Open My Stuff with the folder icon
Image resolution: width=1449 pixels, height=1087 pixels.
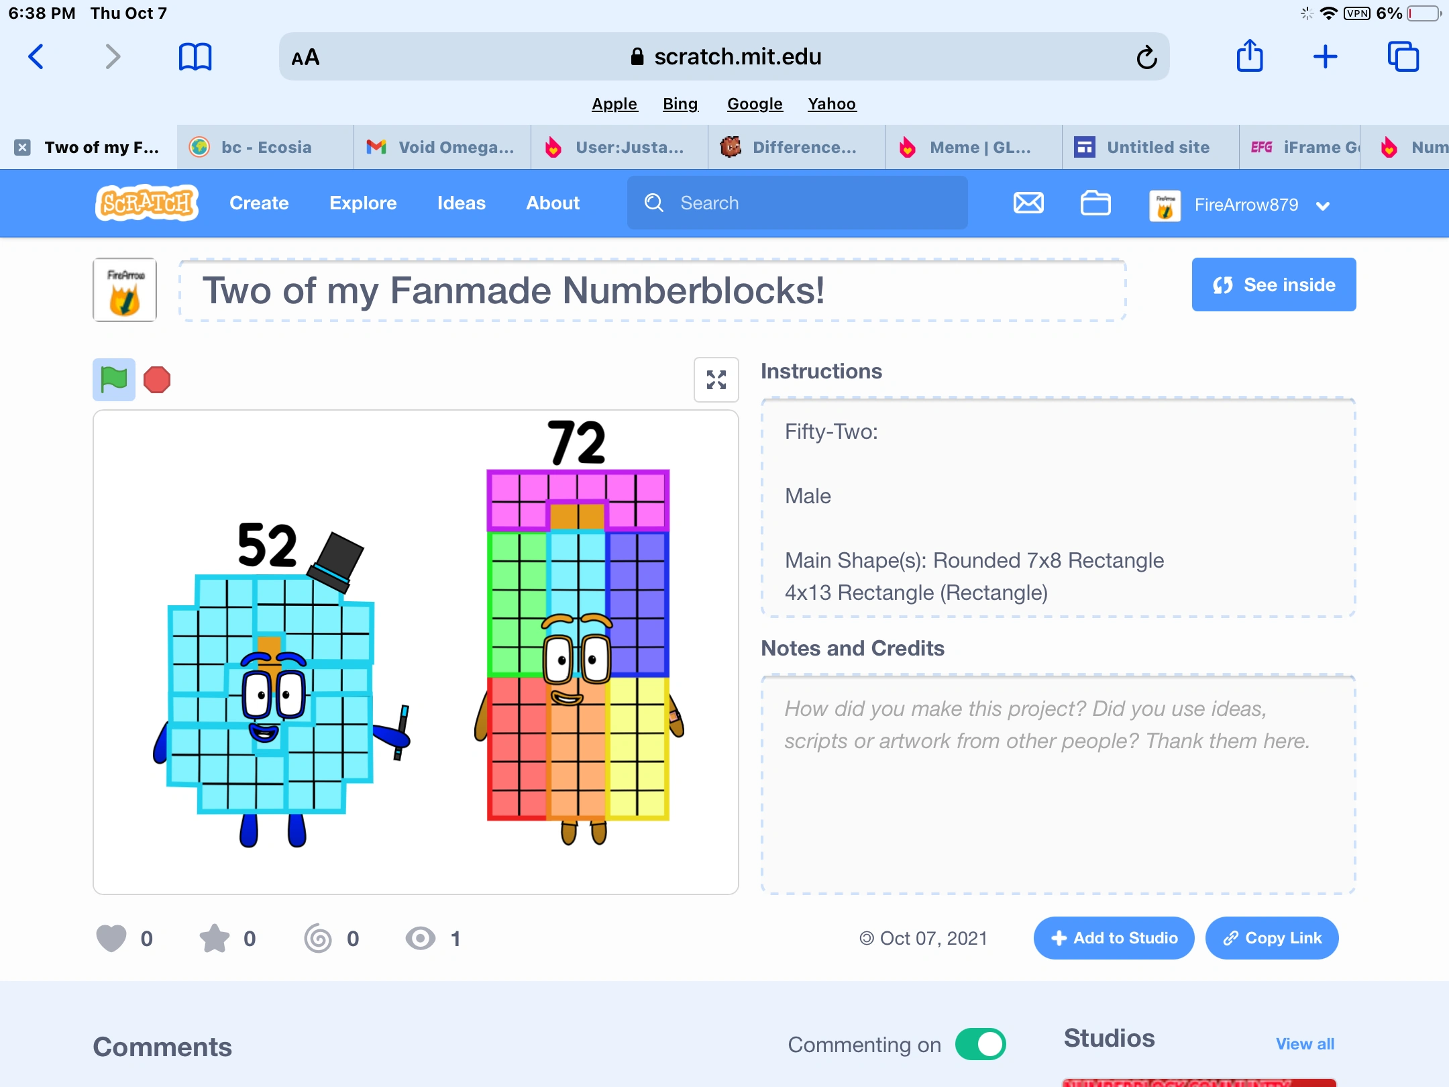tap(1095, 203)
